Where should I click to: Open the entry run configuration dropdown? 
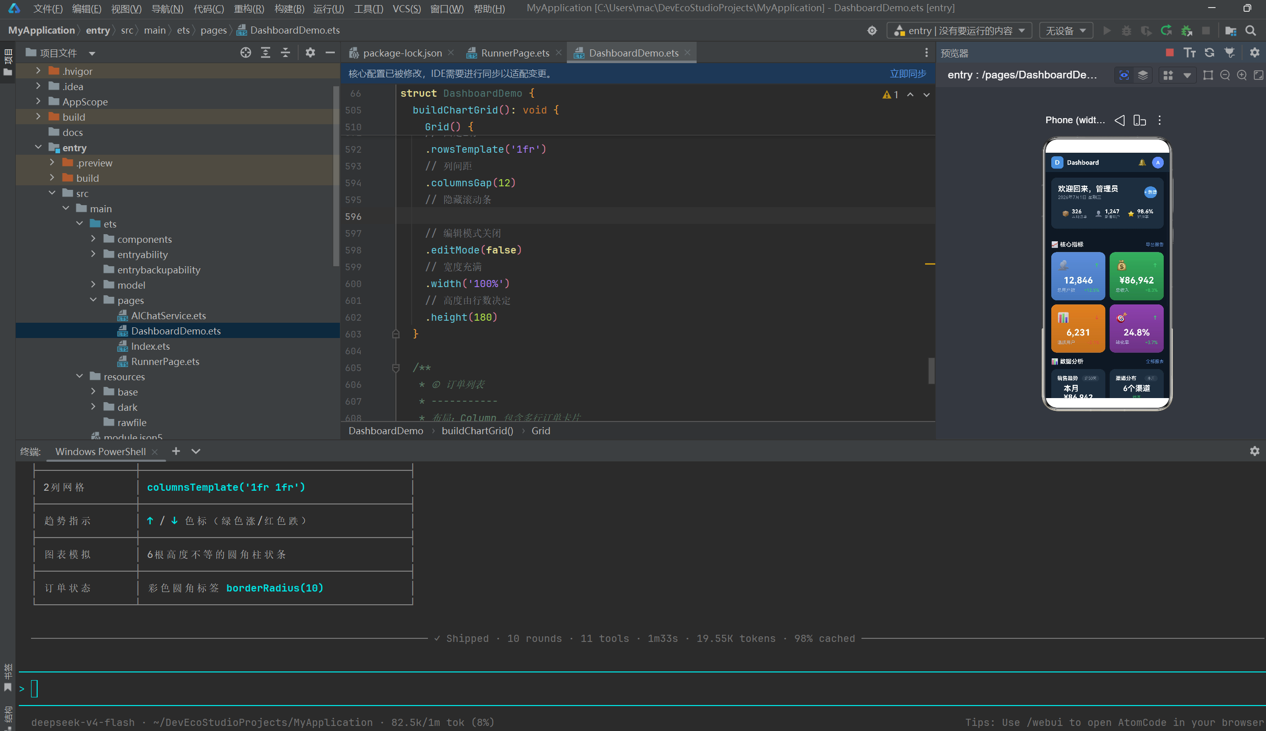coord(959,31)
